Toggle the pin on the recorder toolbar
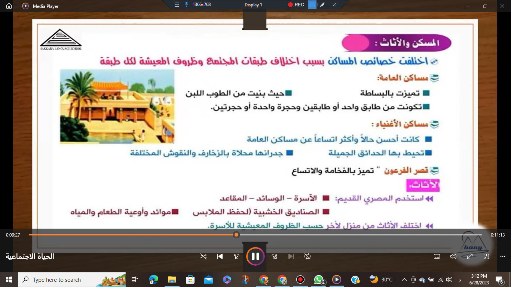Viewport: 511px width, 287px height. (x=186, y=5)
